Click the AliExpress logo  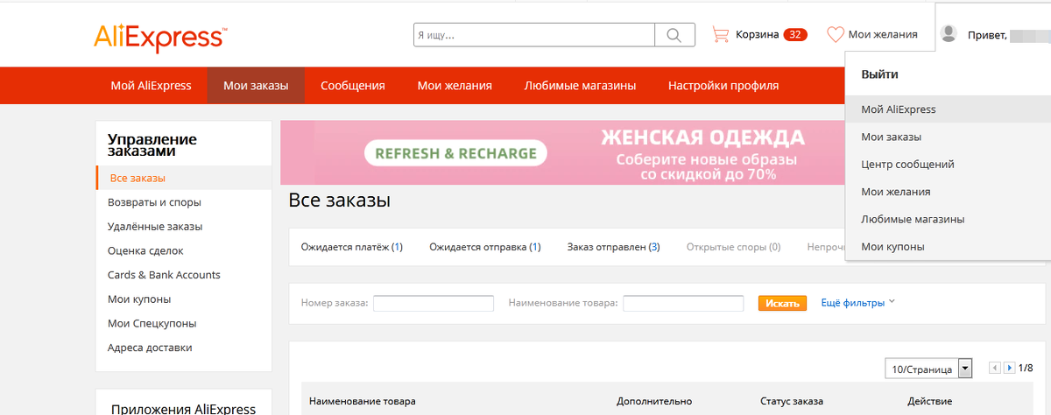(160, 37)
